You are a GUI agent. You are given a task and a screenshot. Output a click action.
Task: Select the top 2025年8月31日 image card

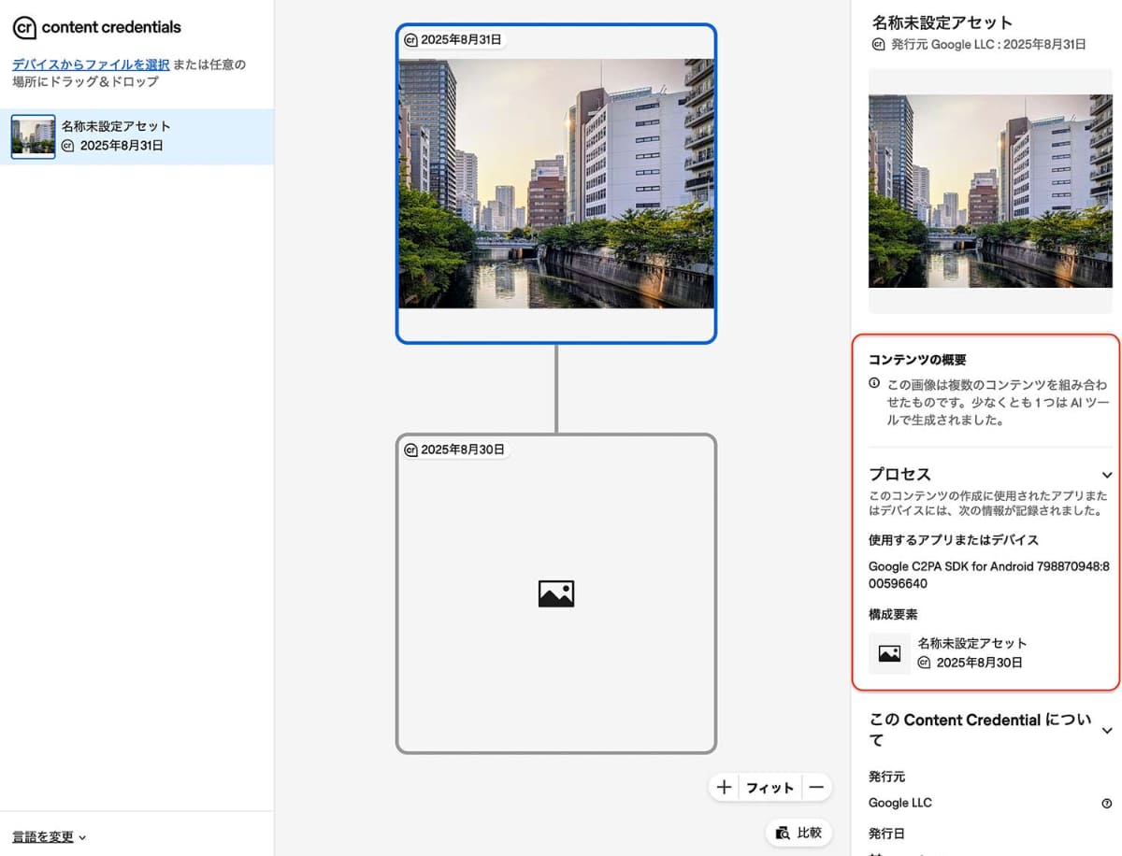pos(556,187)
